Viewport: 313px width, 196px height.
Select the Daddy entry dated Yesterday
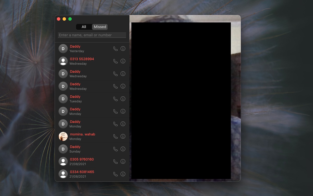(x=92, y=49)
